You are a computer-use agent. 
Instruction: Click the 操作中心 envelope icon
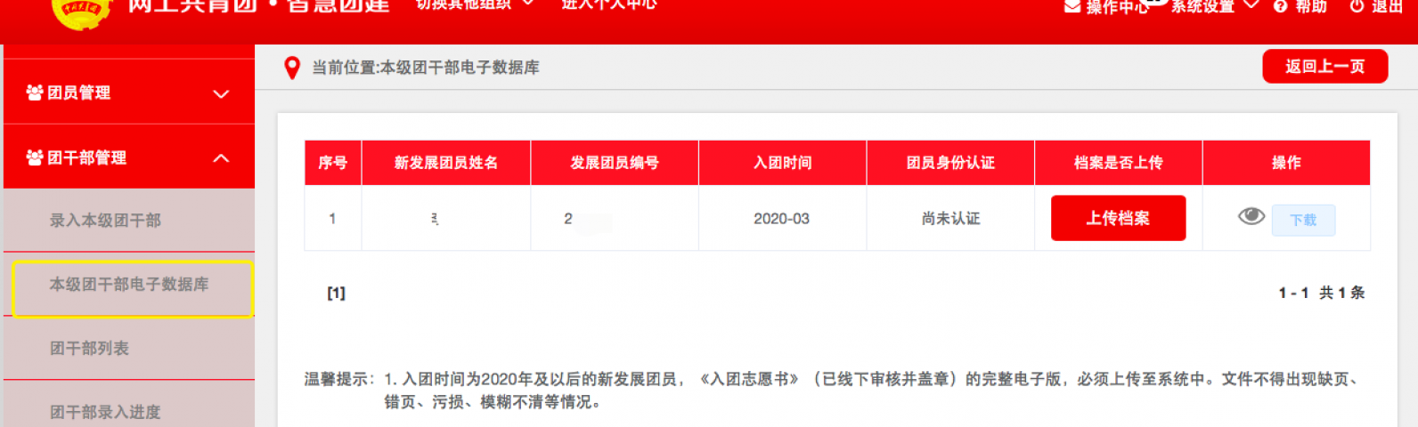click(1072, 6)
